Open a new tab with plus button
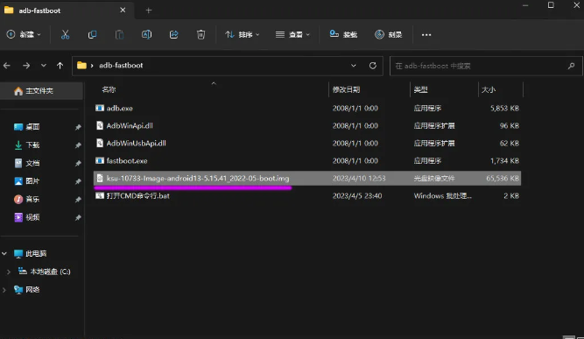The height and width of the screenshot is (339, 584). pos(149,11)
